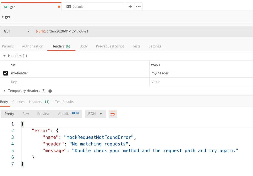
Task: Click the Temporary Headers info icon
Action: [50, 91]
